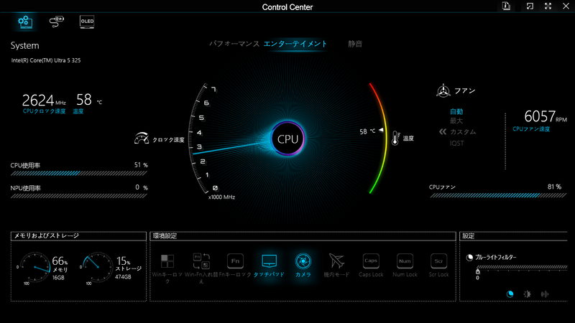The height and width of the screenshot is (323, 575).
Task: Click the central CPU orb button
Action: tap(287, 139)
